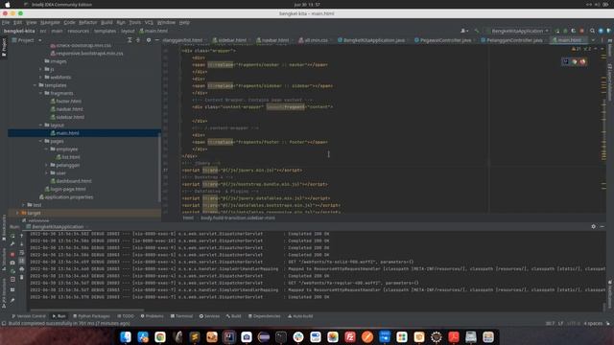Click the build hammer icon in toolbar
614x345 pixels.
click(477, 31)
